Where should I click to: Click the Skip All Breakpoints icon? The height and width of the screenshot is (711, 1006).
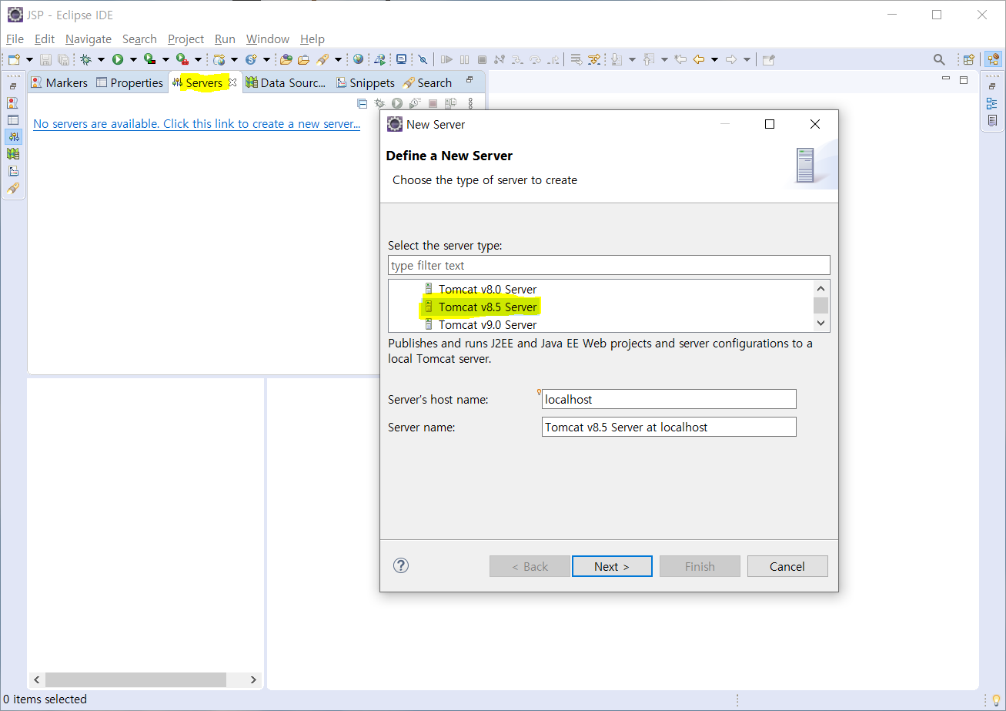[x=422, y=59]
